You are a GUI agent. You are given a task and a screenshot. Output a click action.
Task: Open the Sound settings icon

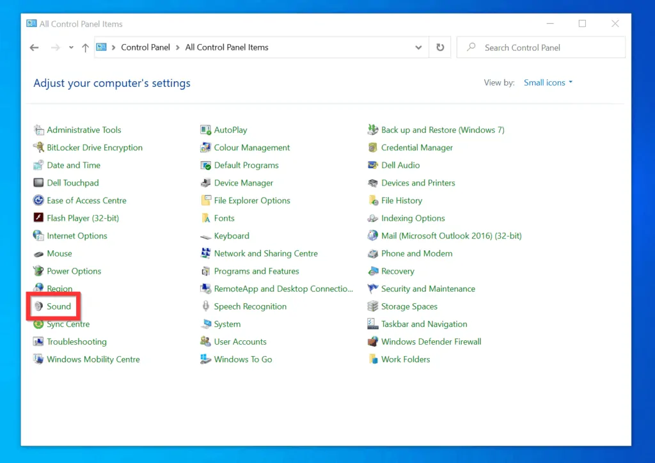pos(59,306)
